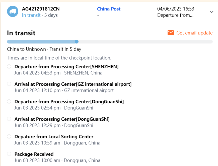Select Departure from Processing Center[SHENZHEN] checkpoint circle
The height and width of the screenshot is (166, 218).
9,66
